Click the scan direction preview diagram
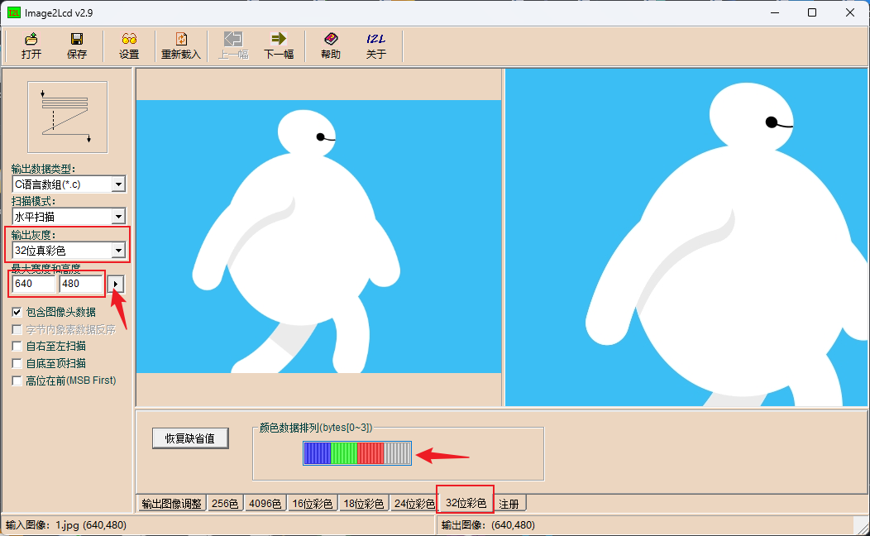This screenshot has width=870, height=536. pos(67,117)
